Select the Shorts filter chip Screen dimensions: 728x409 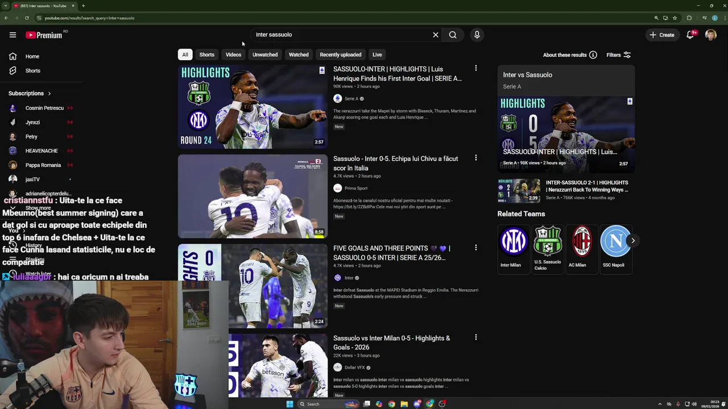206,55
